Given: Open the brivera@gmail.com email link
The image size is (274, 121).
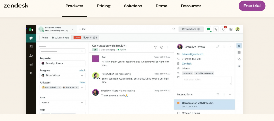Looking at the screenshot, I should tap(192, 54).
